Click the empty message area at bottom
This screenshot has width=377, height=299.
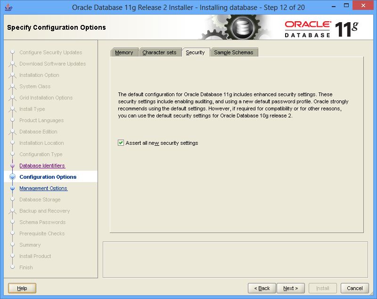[235, 259]
